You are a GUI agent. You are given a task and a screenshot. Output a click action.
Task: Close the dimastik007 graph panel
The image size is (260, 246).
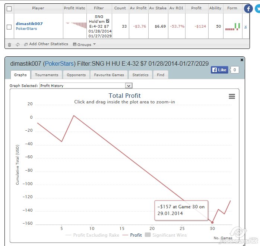[242, 60]
